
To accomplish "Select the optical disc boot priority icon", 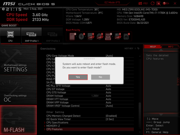I will 81,36.
